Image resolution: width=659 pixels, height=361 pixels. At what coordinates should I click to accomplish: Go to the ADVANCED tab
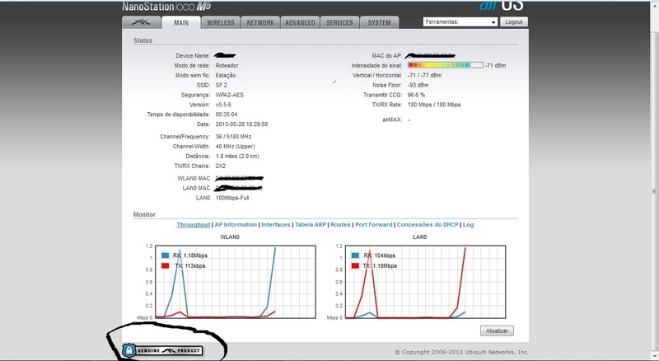[x=300, y=23]
